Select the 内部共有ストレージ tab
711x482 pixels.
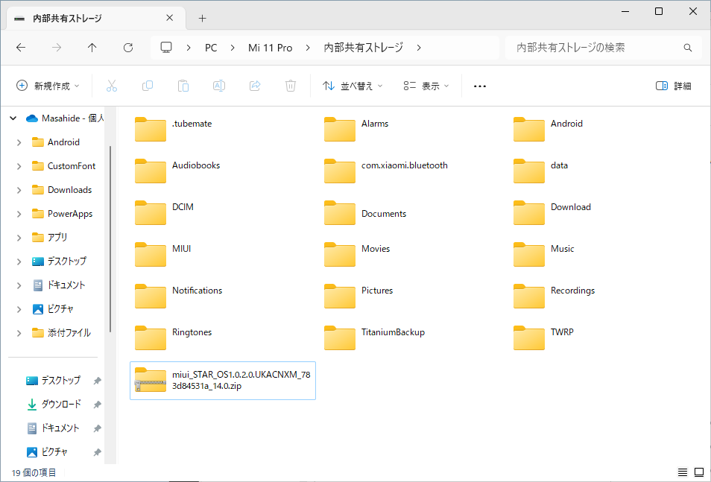click(x=95, y=18)
